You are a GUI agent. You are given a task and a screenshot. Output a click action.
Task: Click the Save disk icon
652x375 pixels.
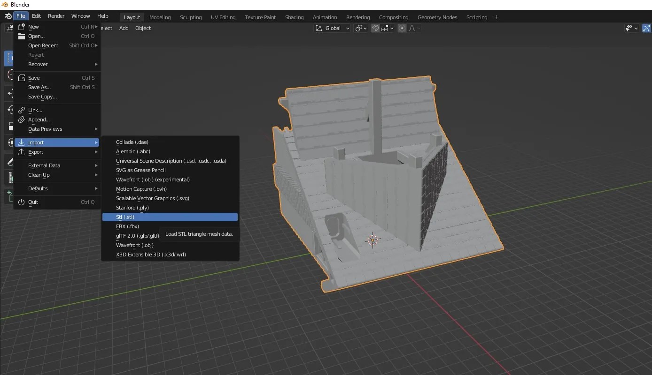click(x=21, y=78)
